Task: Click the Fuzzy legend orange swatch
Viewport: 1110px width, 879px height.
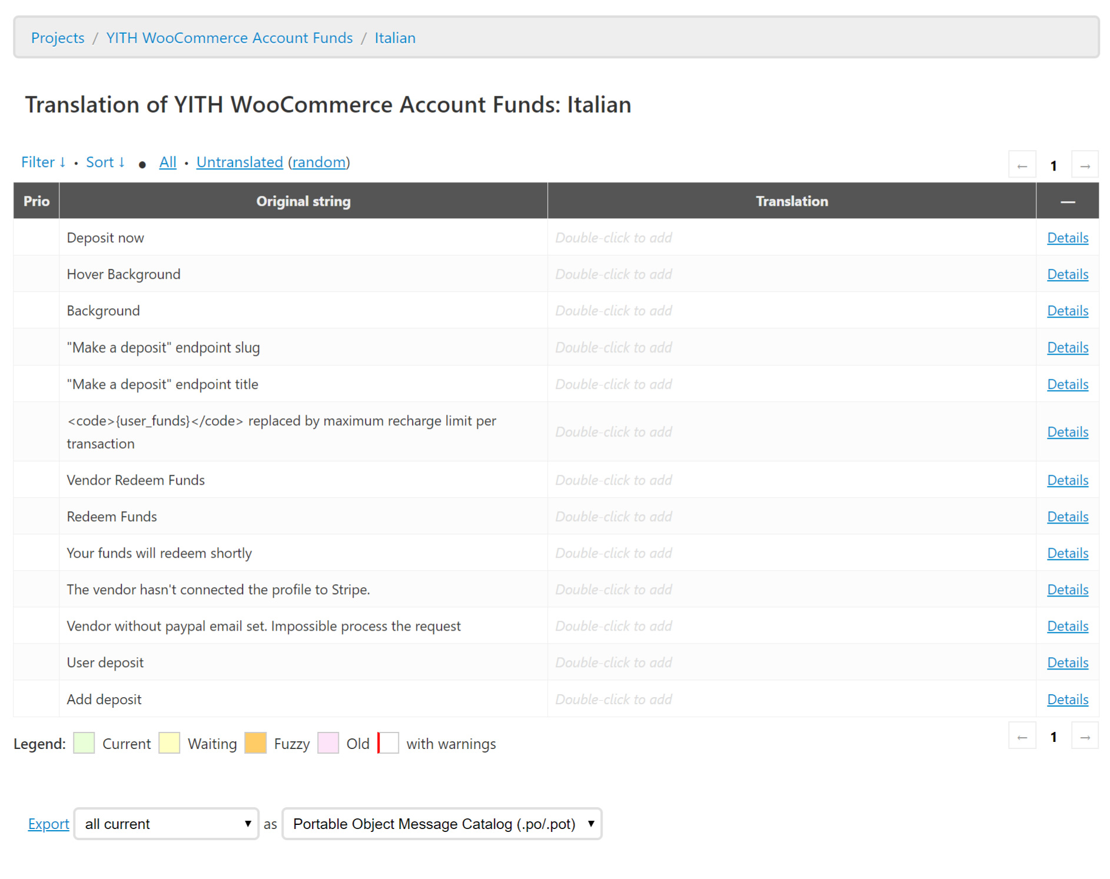Action: pos(255,743)
